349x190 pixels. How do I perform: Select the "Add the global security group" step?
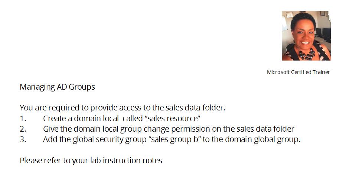pos(172,139)
